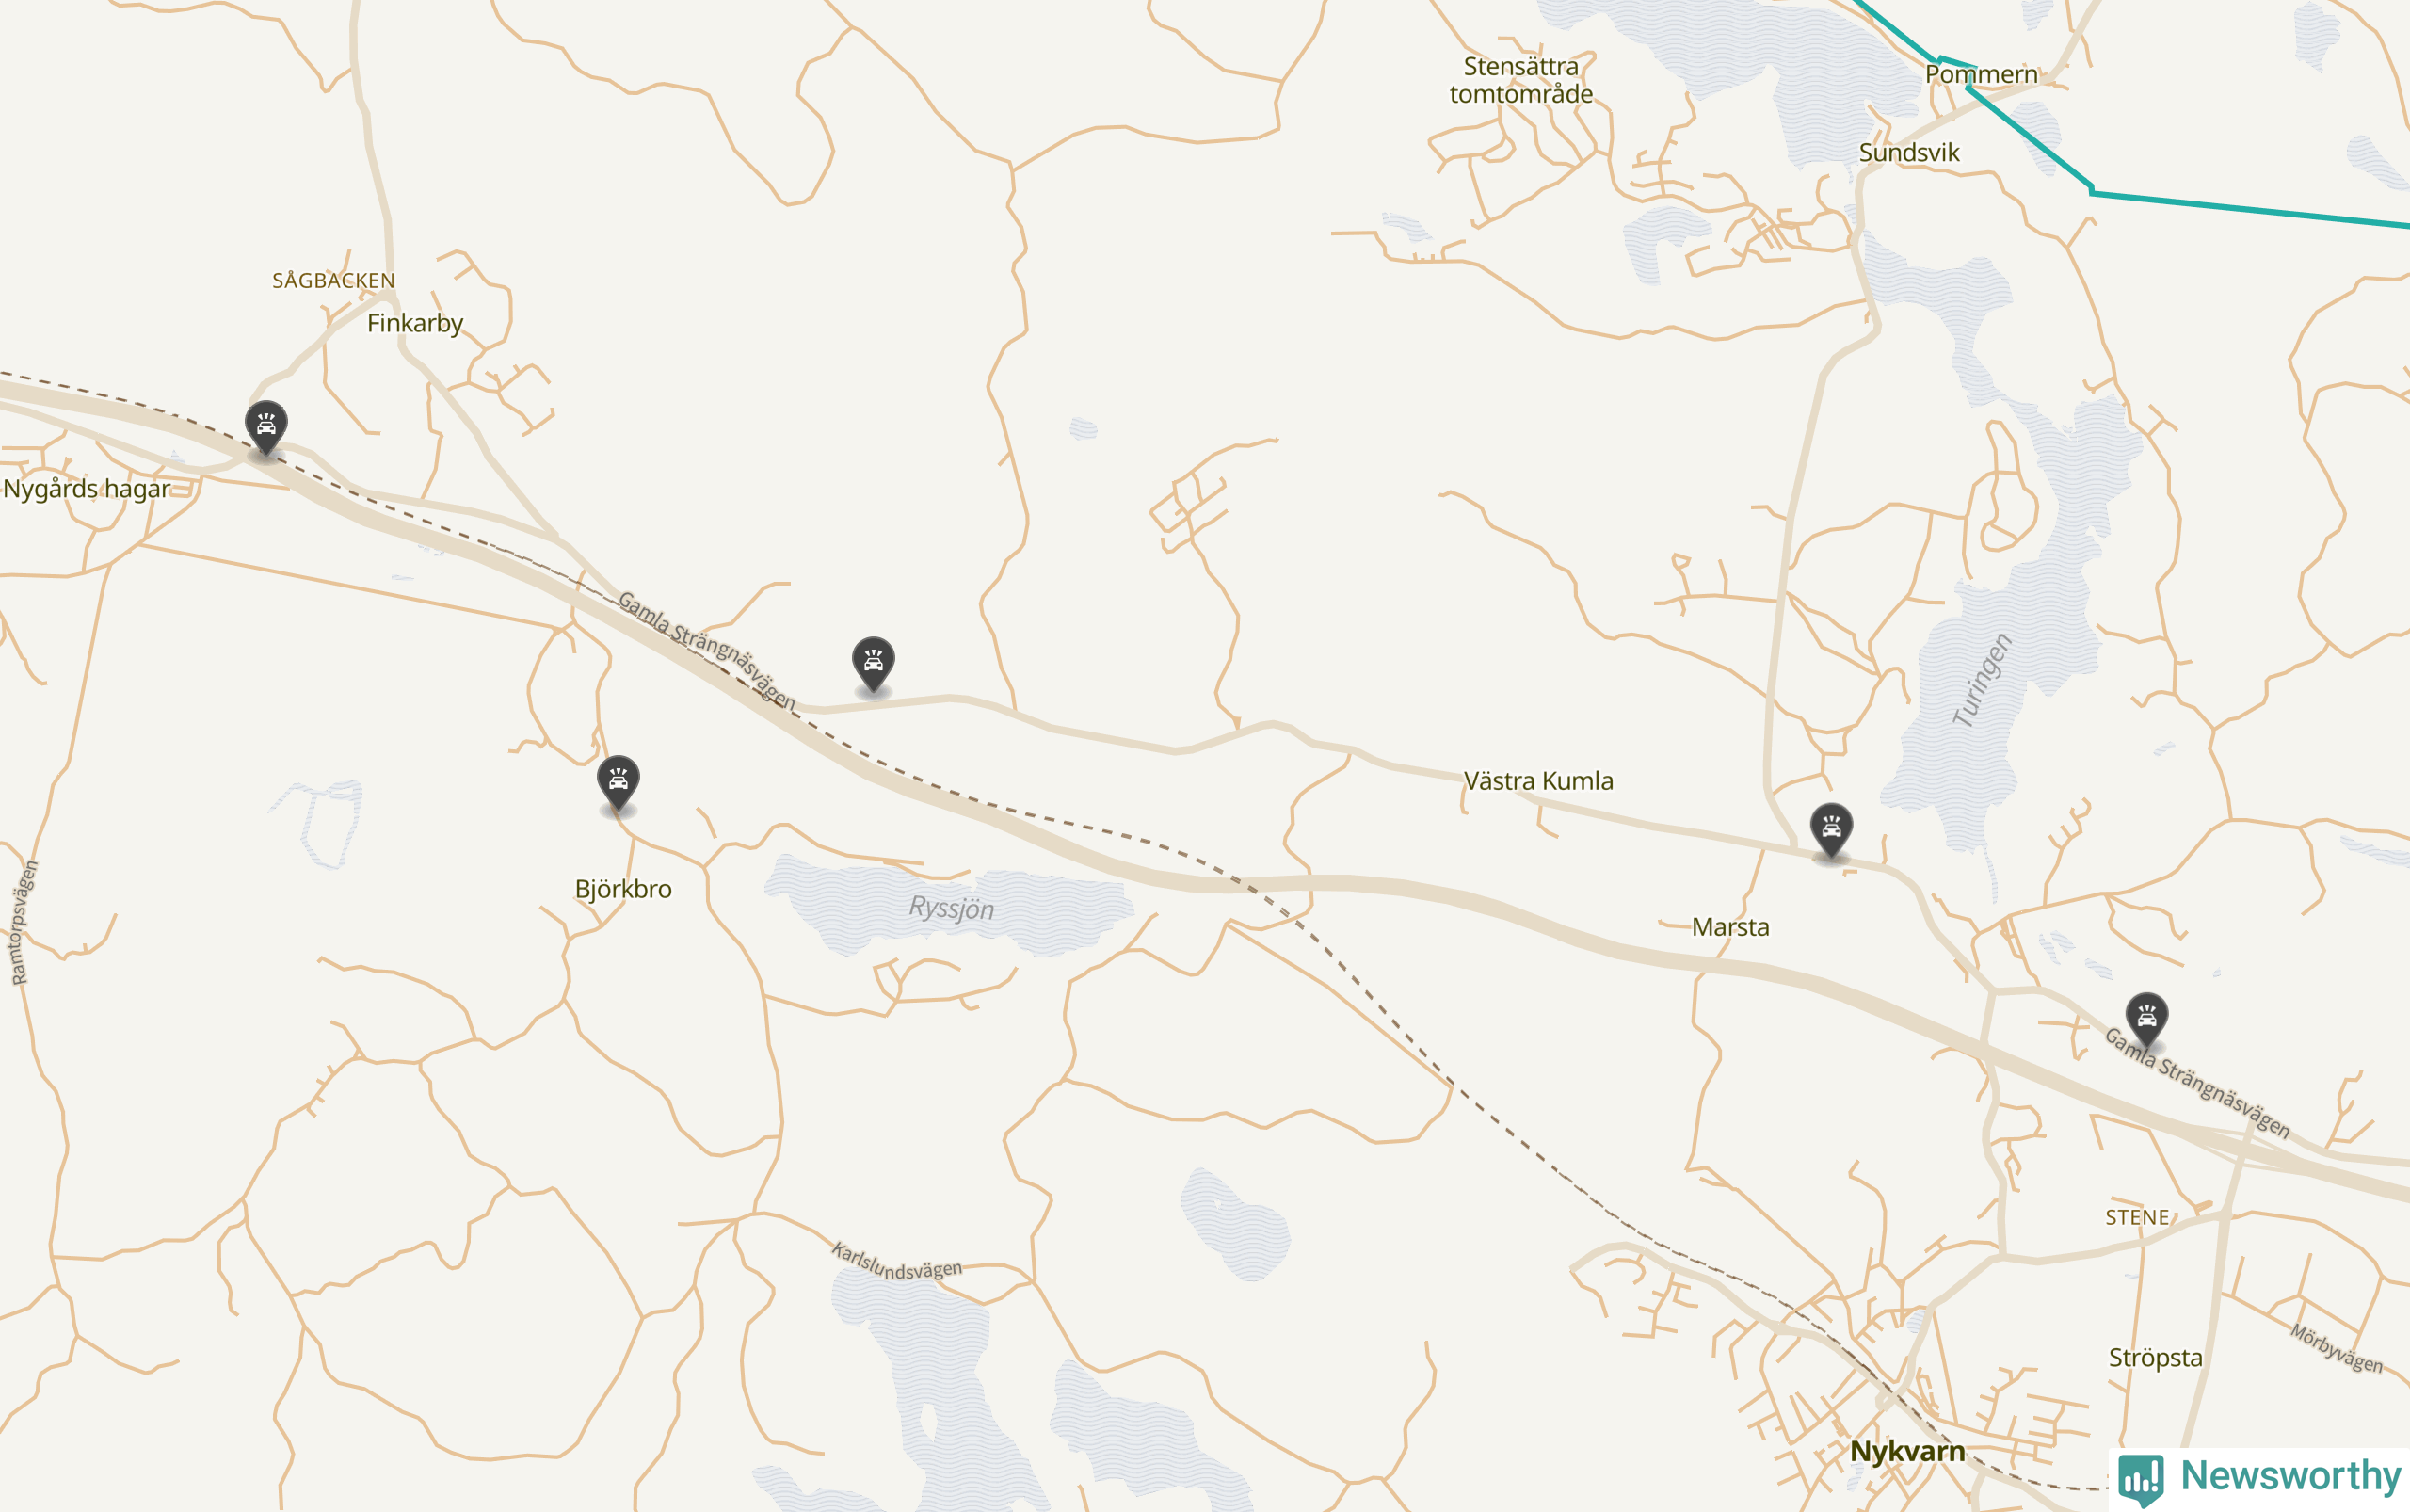Image resolution: width=2410 pixels, height=1512 pixels.
Task: Click the crash marker near Marsta
Action: click(x=1831, y=831)
